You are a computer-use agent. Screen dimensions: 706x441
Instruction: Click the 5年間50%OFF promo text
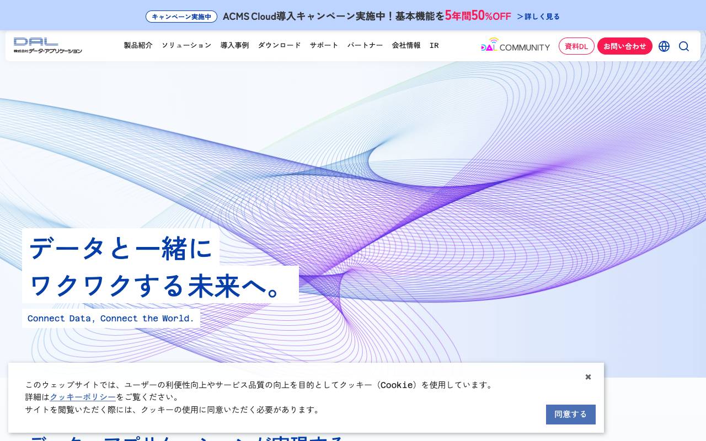coord(478,15)
